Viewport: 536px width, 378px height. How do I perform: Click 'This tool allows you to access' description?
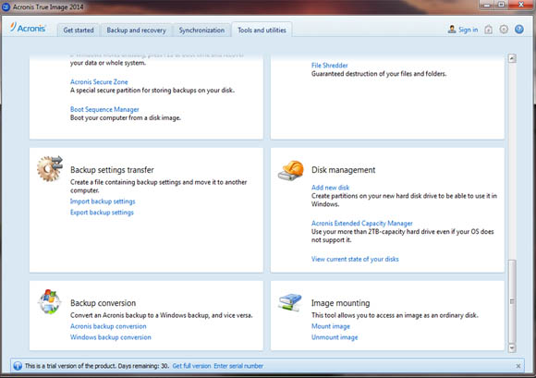click(395, 315)
